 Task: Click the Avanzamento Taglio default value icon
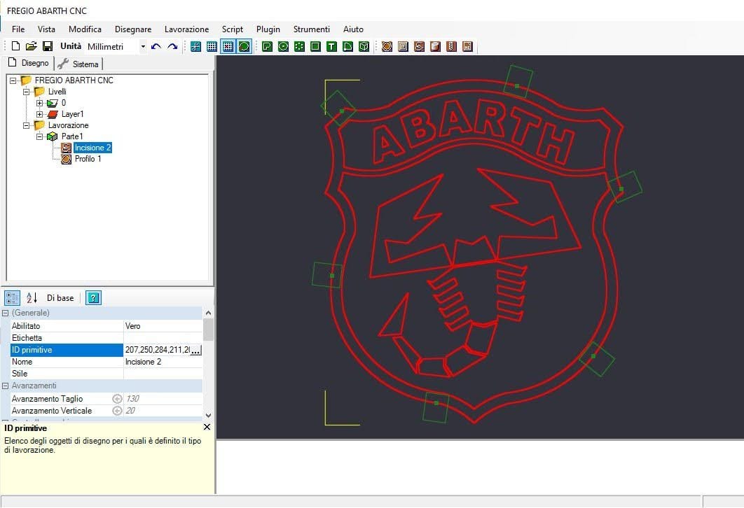[x=117, y=399]
